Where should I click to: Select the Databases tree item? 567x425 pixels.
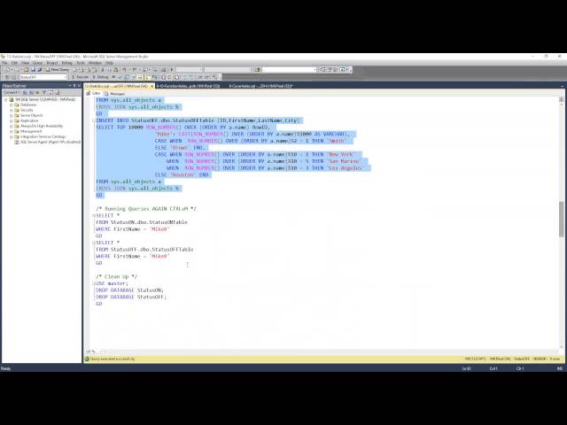click(28, 104)
